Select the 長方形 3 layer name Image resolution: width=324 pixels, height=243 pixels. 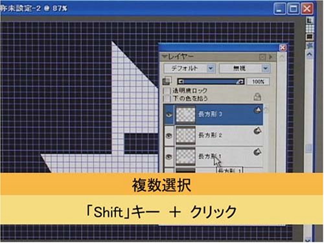210,114
